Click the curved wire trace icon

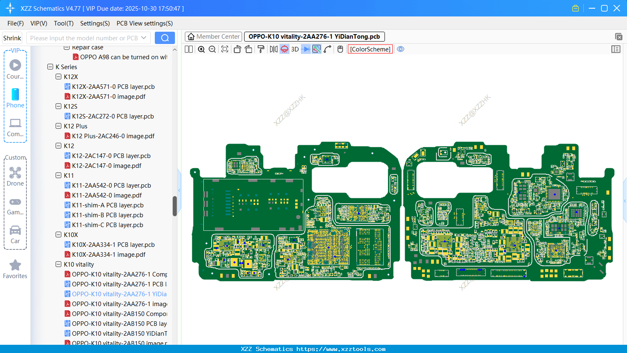click(328, 49)
